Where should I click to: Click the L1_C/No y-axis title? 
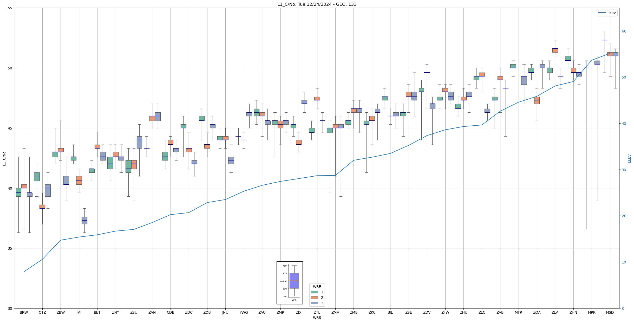coord(4,158)
